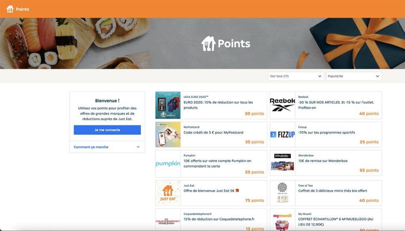405x231 pixels.
Task: Open 'Coffret de 3 délicieux minis thés bio' offer
Action: point(333,191)
